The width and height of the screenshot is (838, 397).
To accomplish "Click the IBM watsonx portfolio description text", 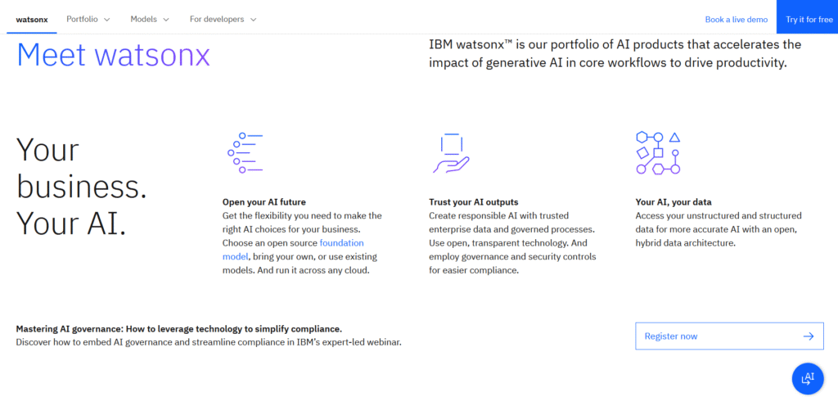I will click(x=615, y=53).
